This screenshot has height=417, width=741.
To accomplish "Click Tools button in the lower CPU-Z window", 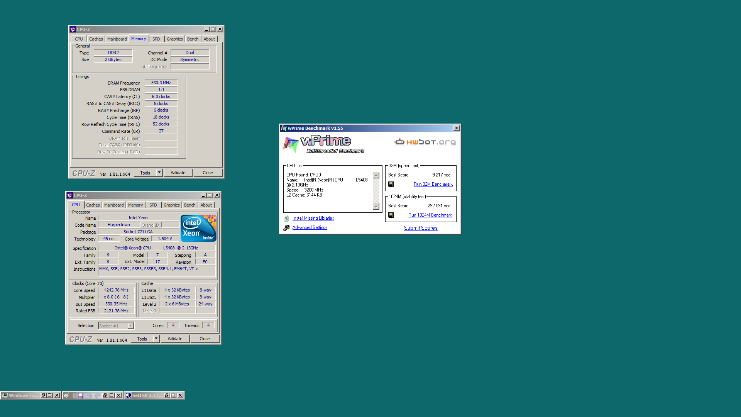I will point(142,339).
